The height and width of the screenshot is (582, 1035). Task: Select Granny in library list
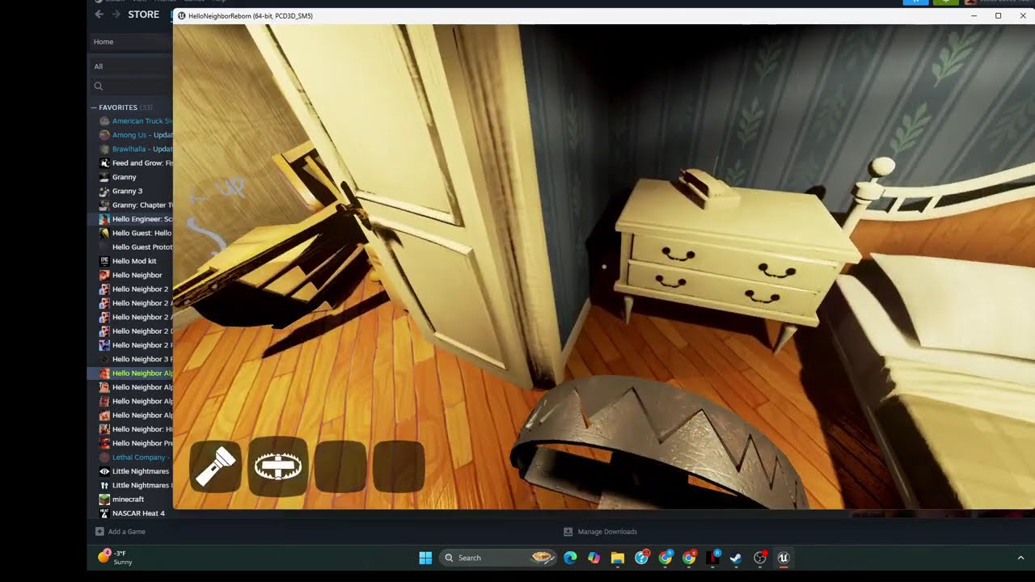(125, 177)
